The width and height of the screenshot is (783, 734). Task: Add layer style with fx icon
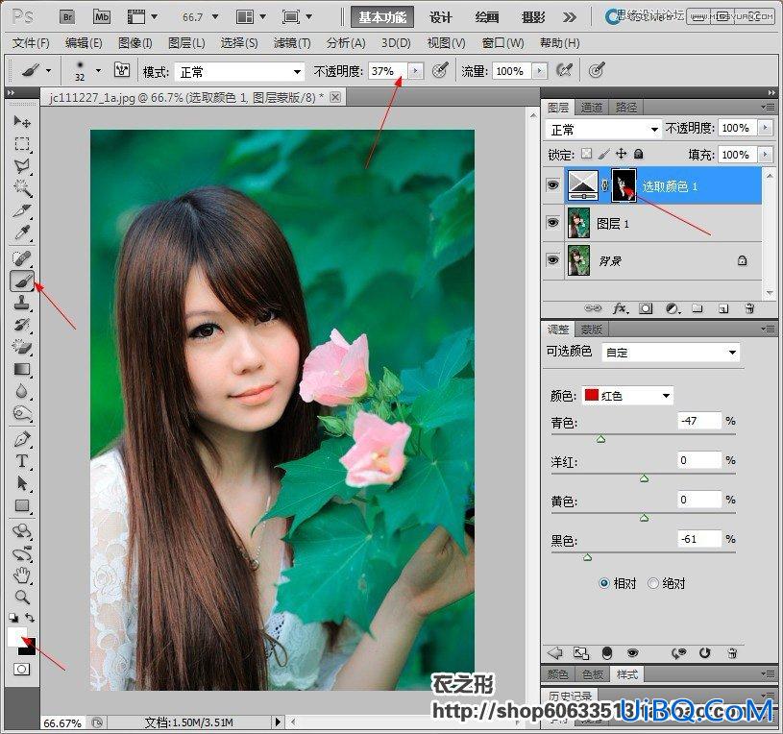pos(620,308)
